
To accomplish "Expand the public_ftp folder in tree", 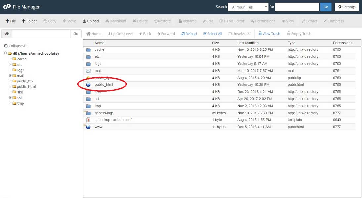I will 10,81.
